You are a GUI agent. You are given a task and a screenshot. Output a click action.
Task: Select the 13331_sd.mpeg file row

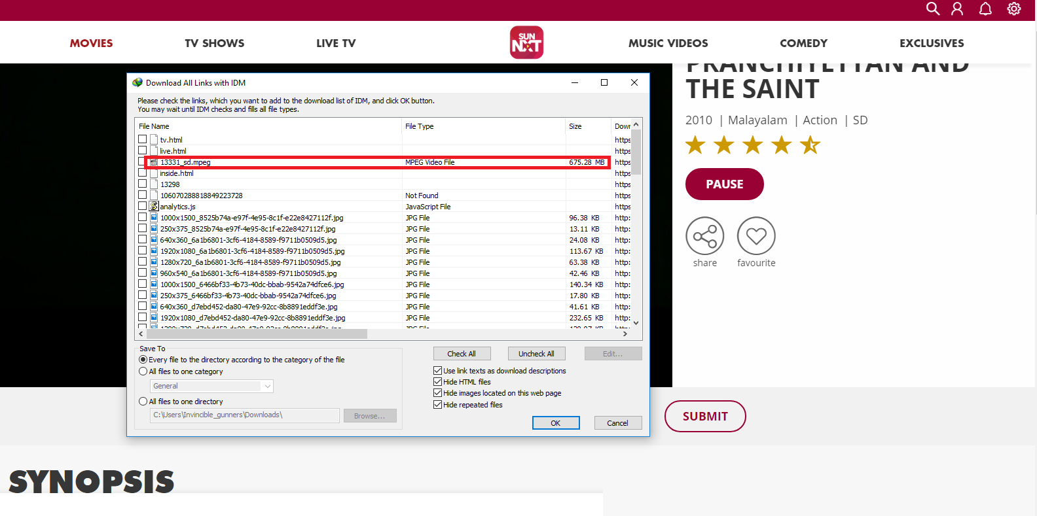click(x=376, y=162)
